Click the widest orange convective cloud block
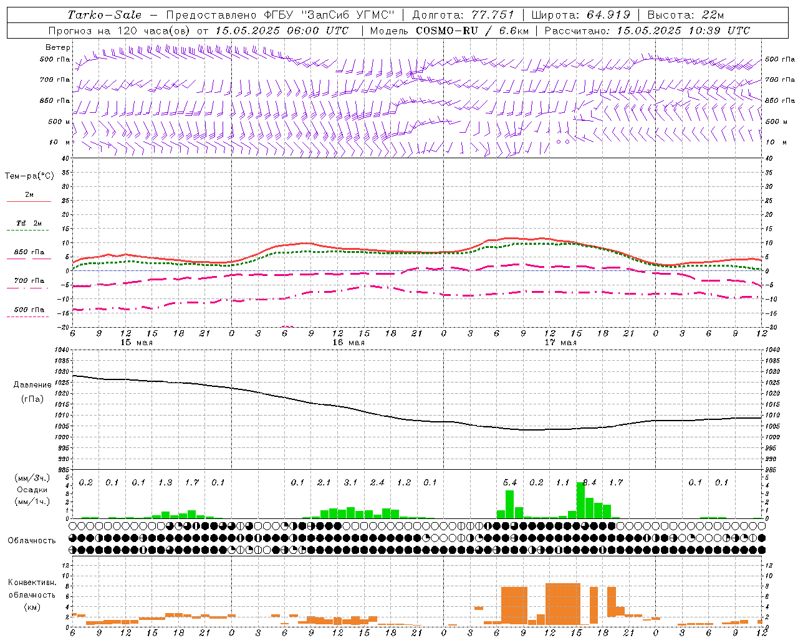 click(562, 604)
